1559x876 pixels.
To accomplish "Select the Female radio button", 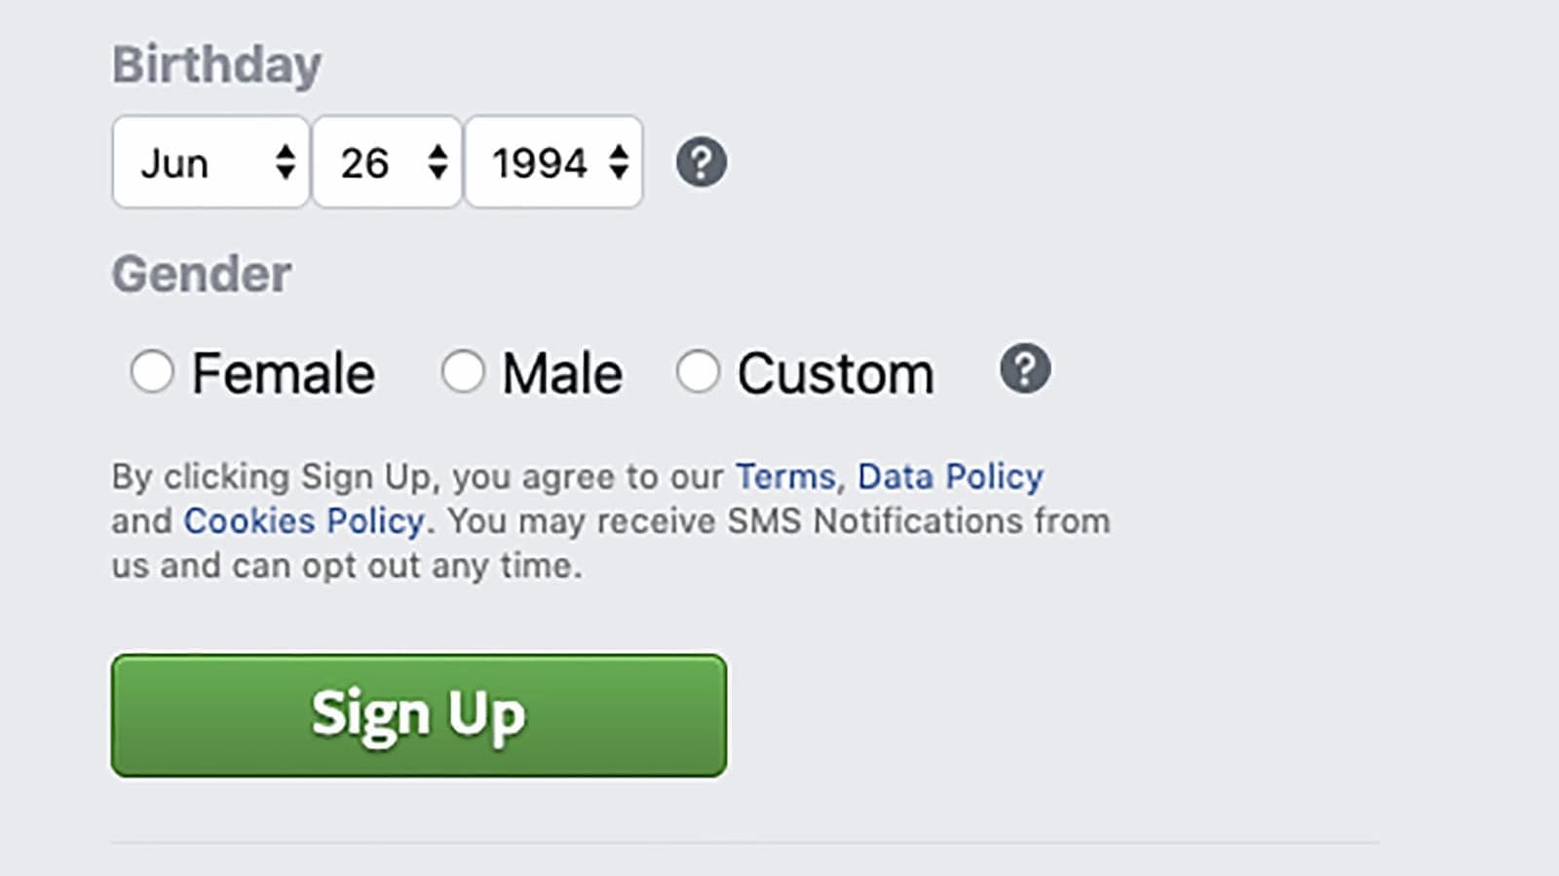I will [x=152, y=372].
